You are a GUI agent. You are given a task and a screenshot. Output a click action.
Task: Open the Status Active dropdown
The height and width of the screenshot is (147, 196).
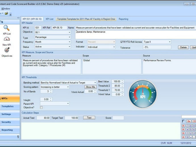pyautogui.click(x=70, y=47)
